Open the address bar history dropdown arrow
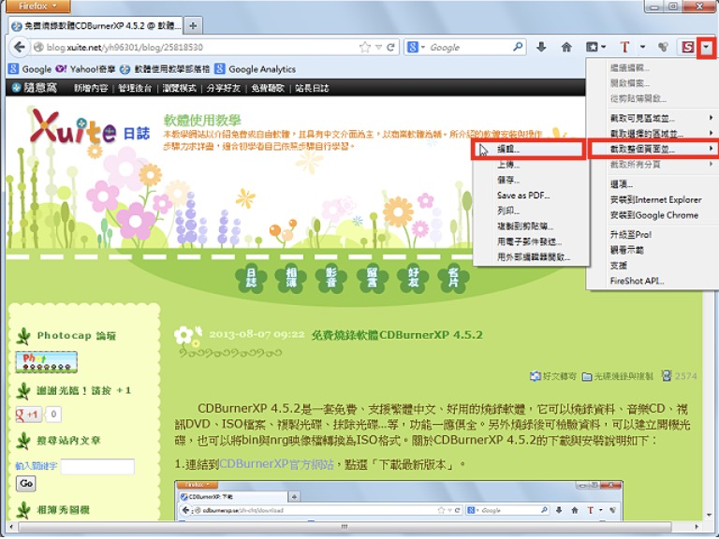719x539 pixels. pyautogui.click(x=378, y=47)
